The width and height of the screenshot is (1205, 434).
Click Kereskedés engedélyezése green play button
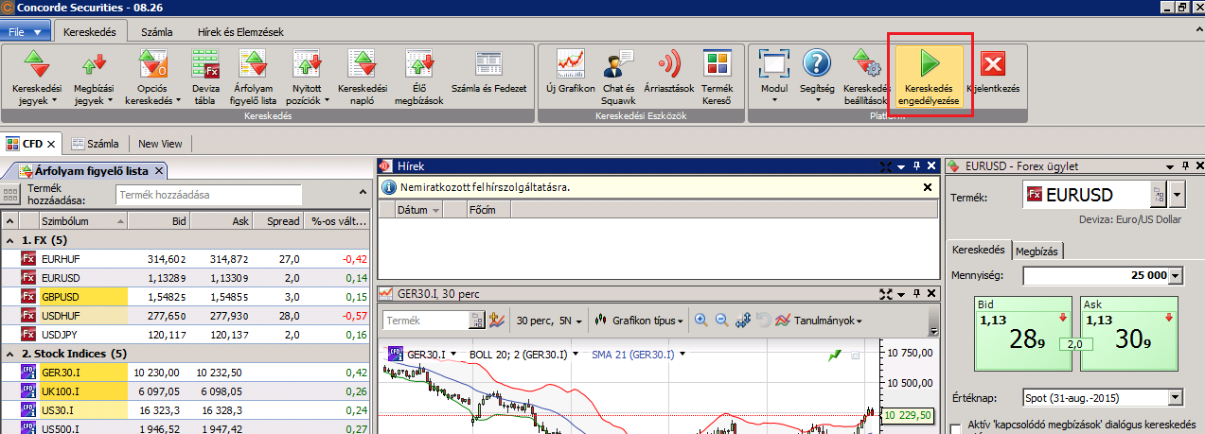click(x=930, y=78)
